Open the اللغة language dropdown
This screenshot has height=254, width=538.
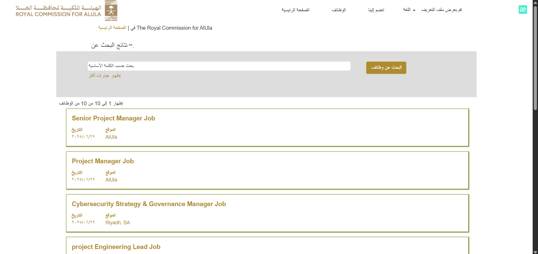click(x=409, y=10)
